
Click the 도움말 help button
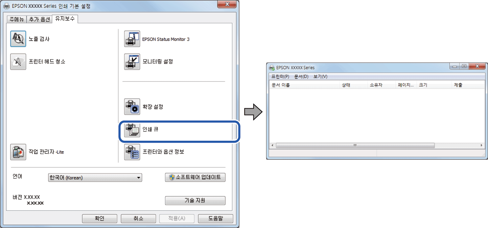pyautogui.click(x=215, y=219)
